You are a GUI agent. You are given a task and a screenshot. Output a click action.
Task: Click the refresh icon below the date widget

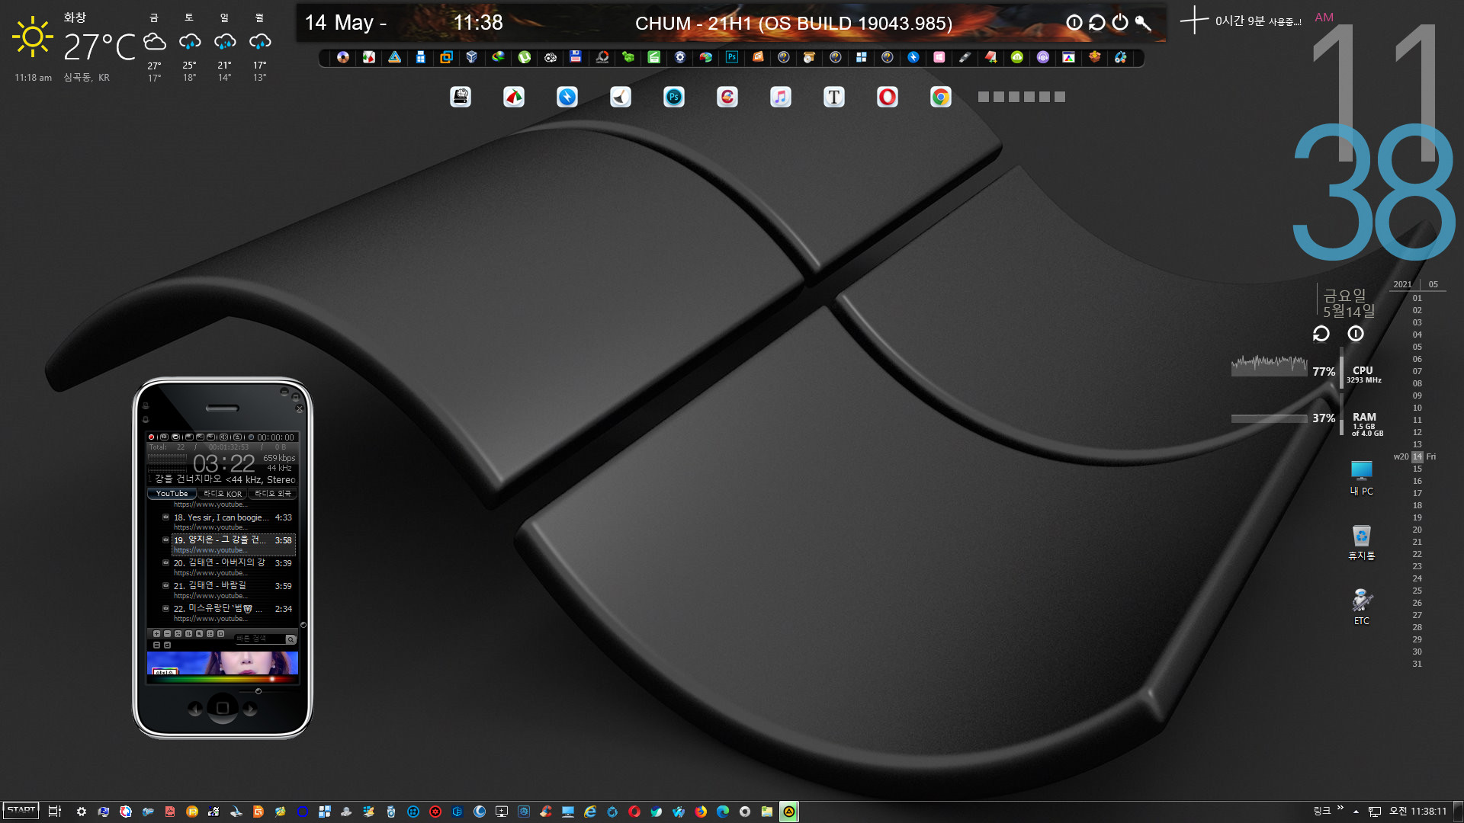1321,334
